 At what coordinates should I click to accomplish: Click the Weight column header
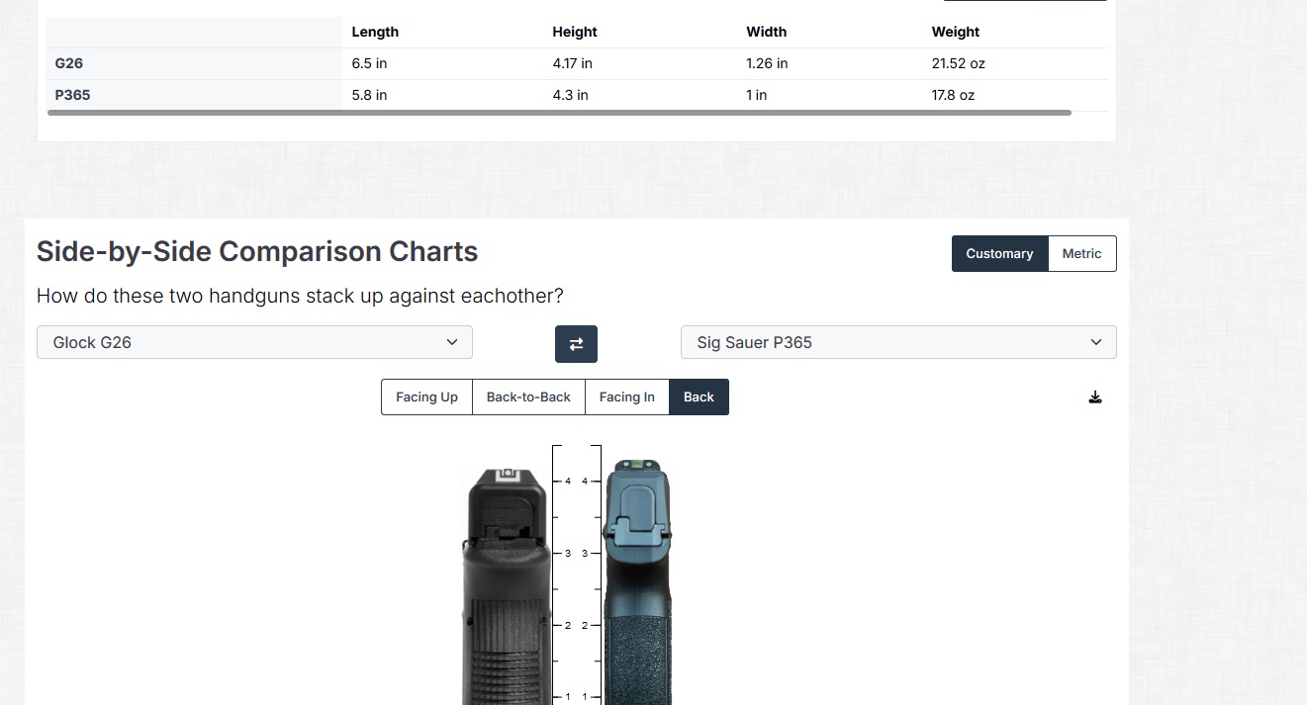click(956, 32)
